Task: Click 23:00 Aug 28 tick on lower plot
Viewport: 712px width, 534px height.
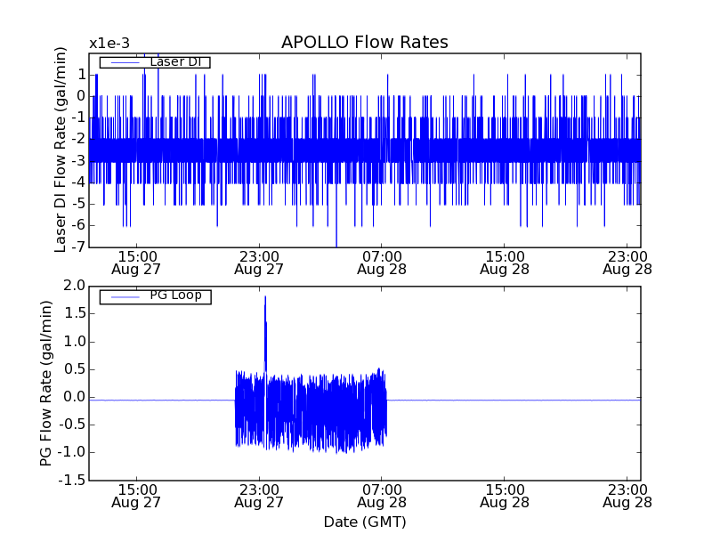Action: coord(627,496)
